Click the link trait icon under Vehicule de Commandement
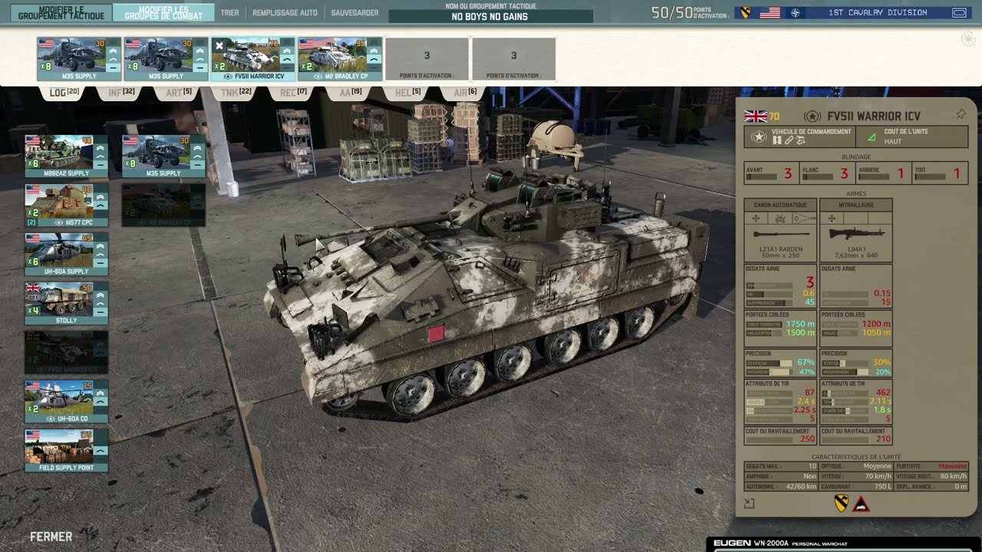 [x=788, y=140]
